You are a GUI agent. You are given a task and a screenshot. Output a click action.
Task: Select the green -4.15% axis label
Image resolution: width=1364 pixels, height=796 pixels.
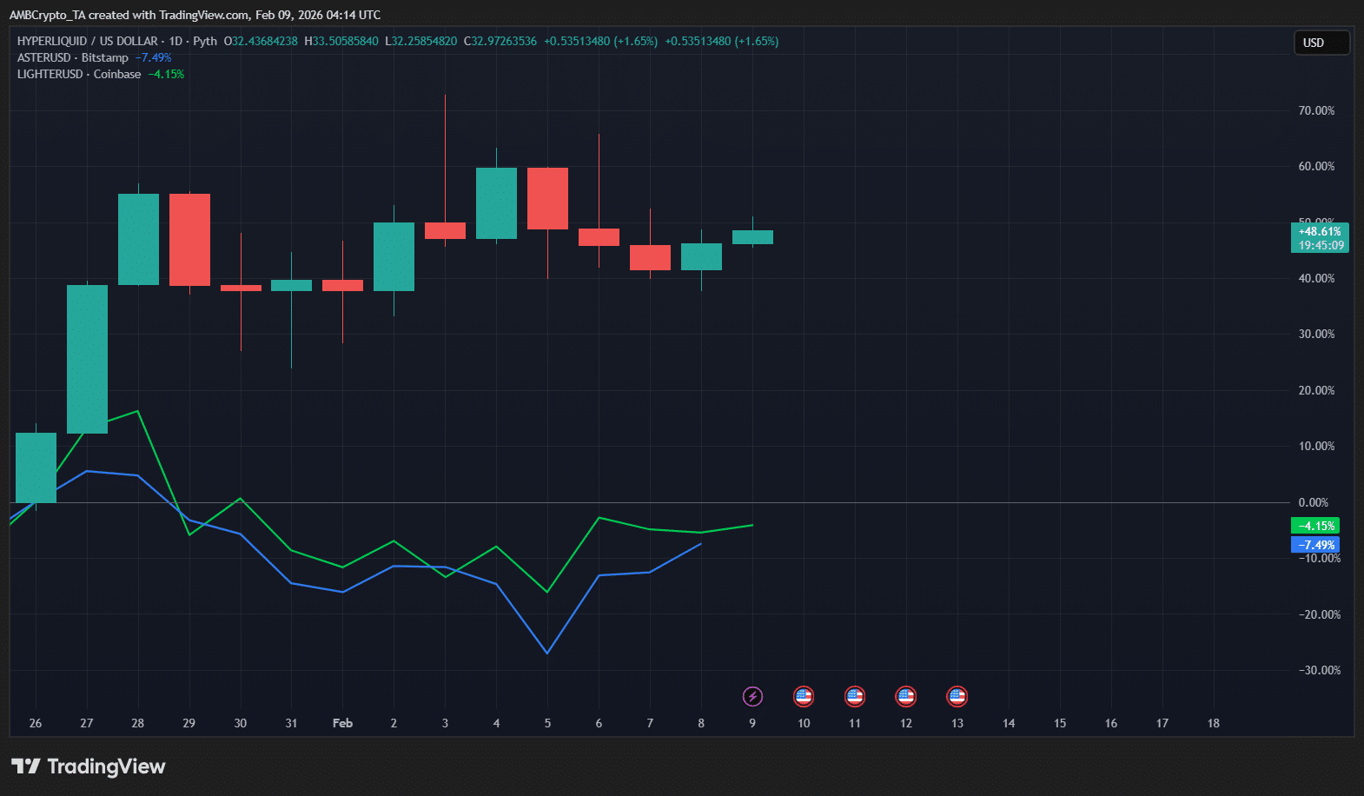click(x=1315, y=526)
